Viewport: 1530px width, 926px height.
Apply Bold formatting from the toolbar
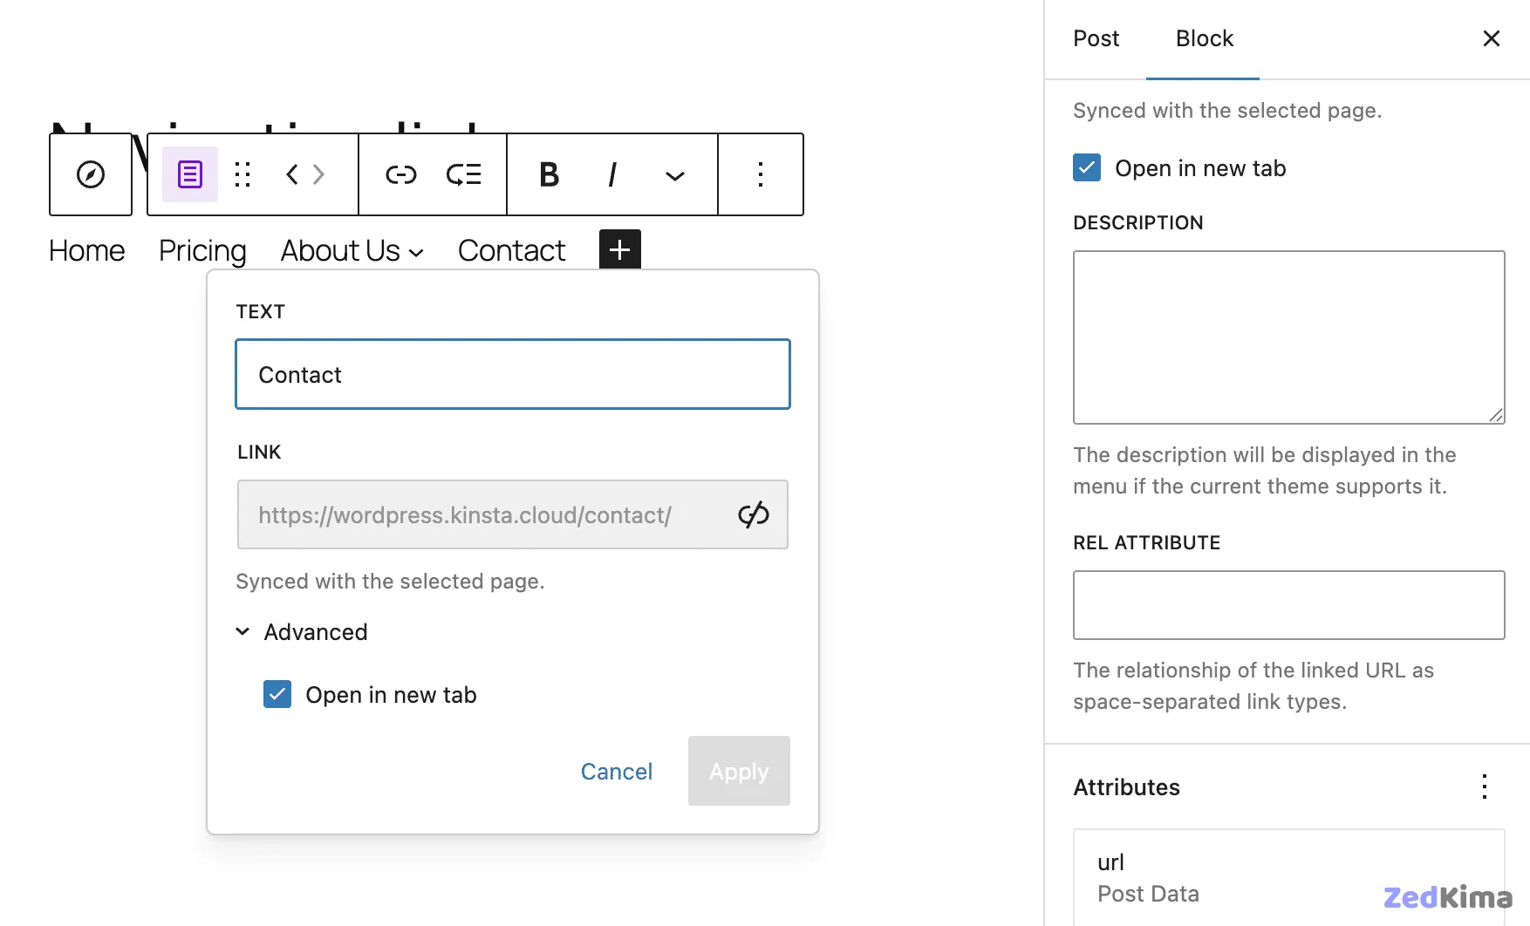(x=548, y=175)
